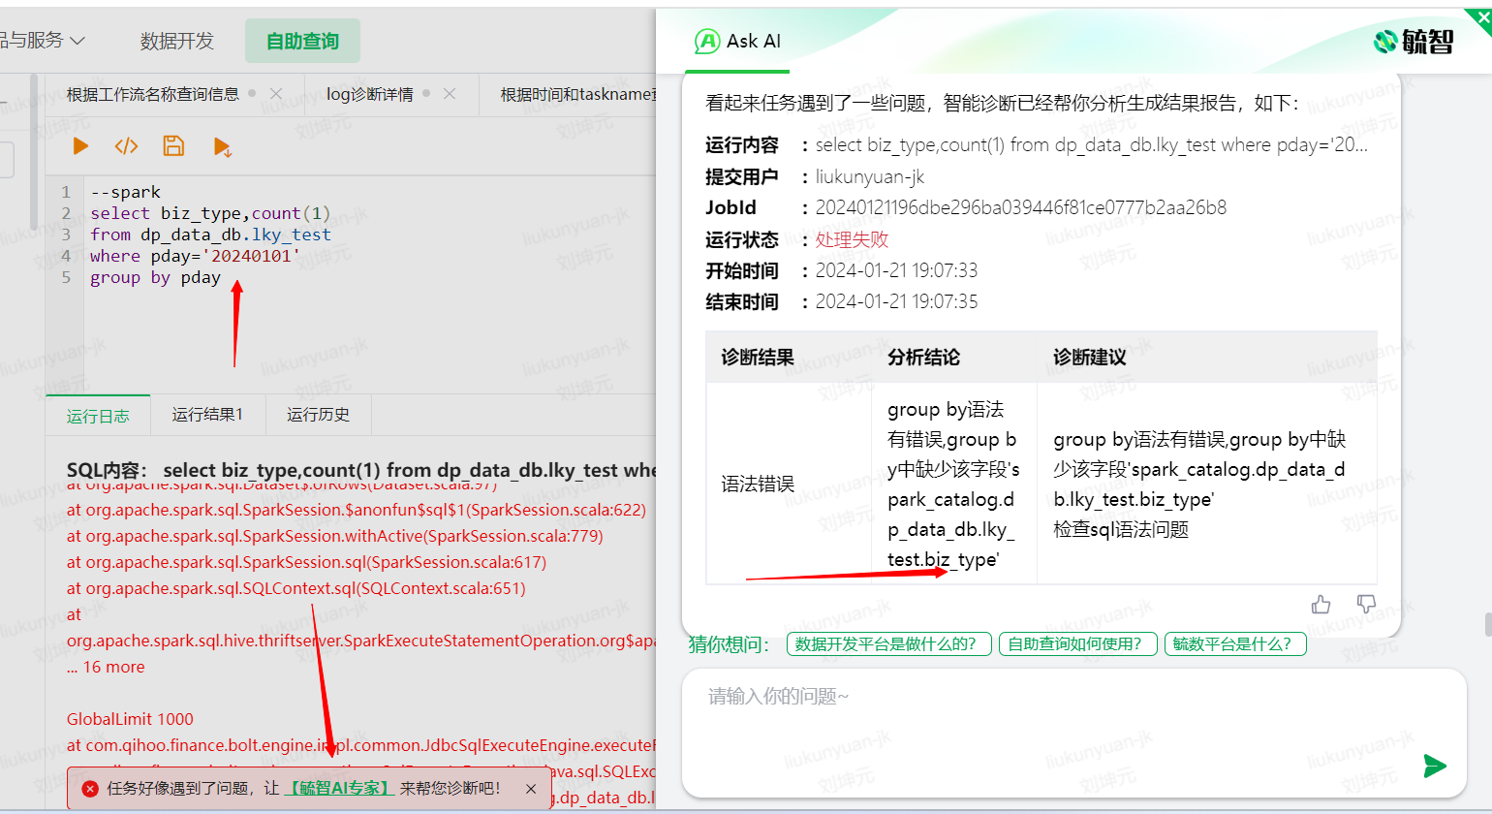Switch to the 运行结果1 tab
The image size is (1492, 814).
click(207, 415)
